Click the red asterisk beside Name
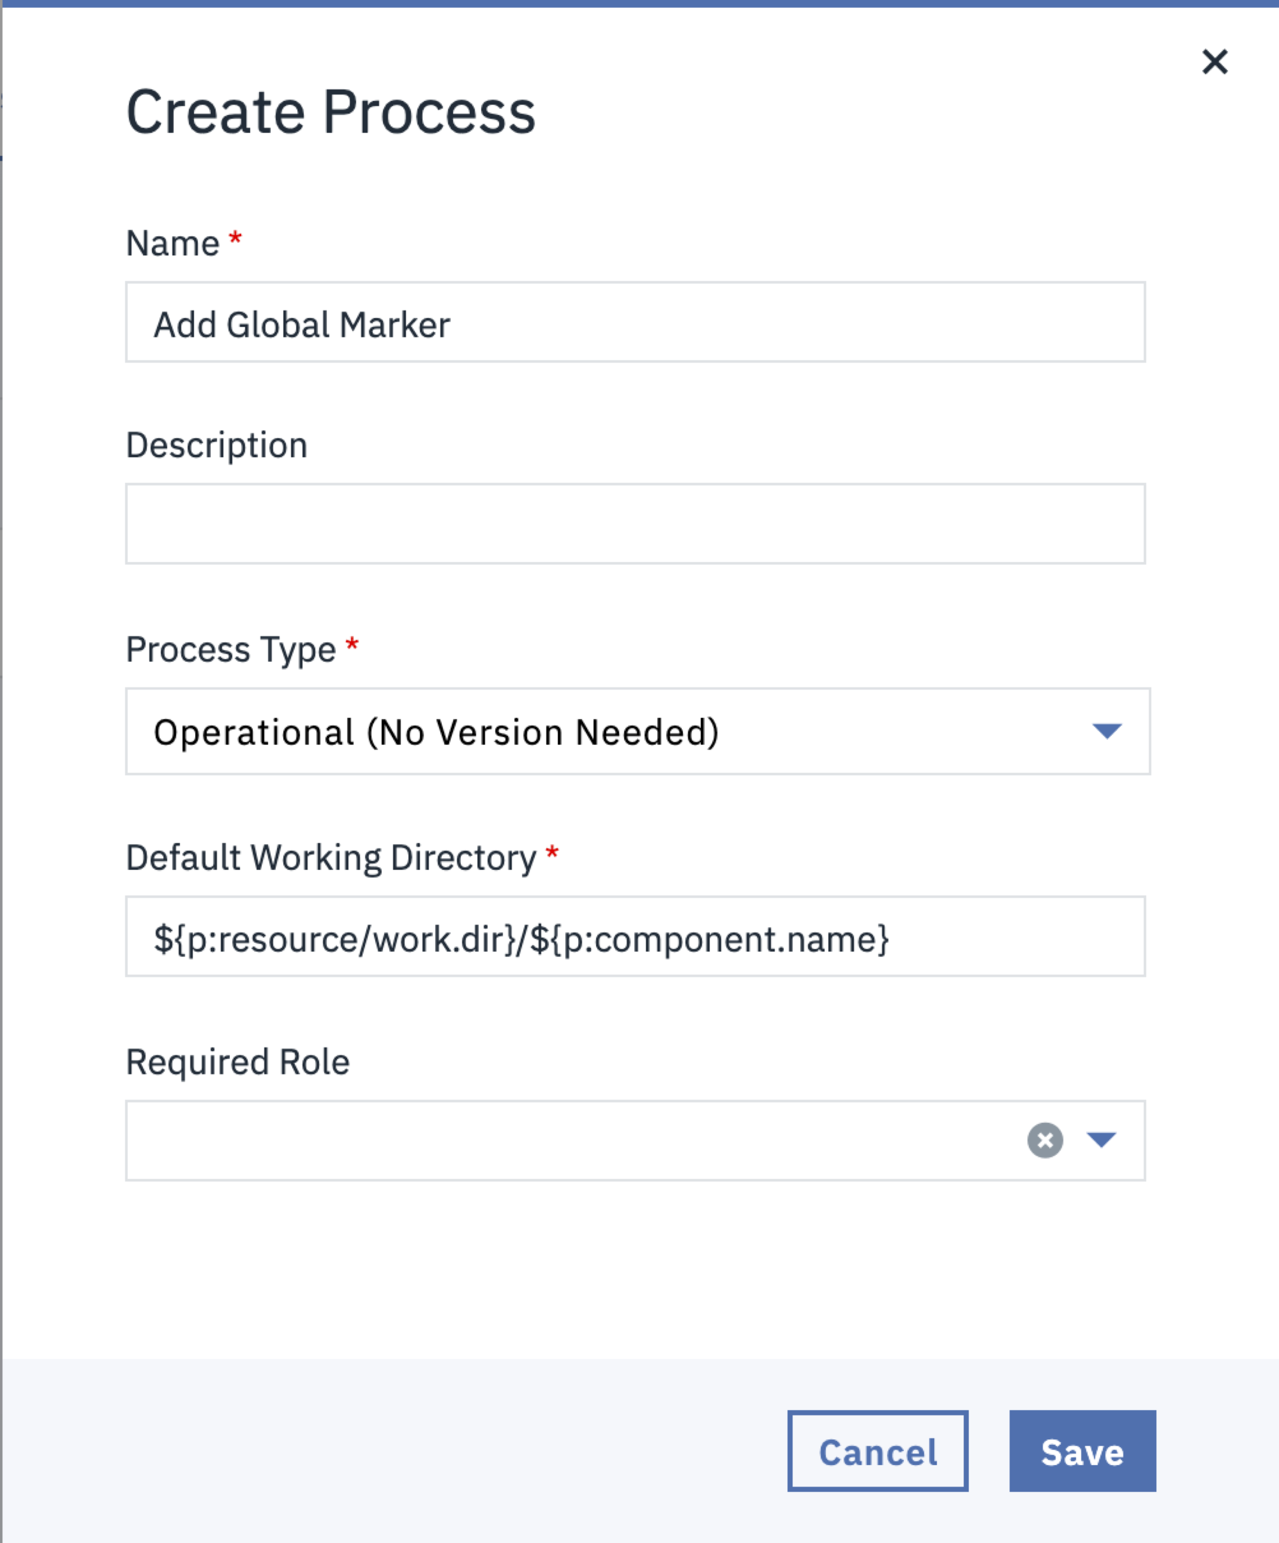1279x1543 pixels. 235,239
